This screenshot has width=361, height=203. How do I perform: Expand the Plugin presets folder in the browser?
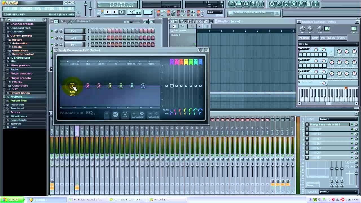21,78
